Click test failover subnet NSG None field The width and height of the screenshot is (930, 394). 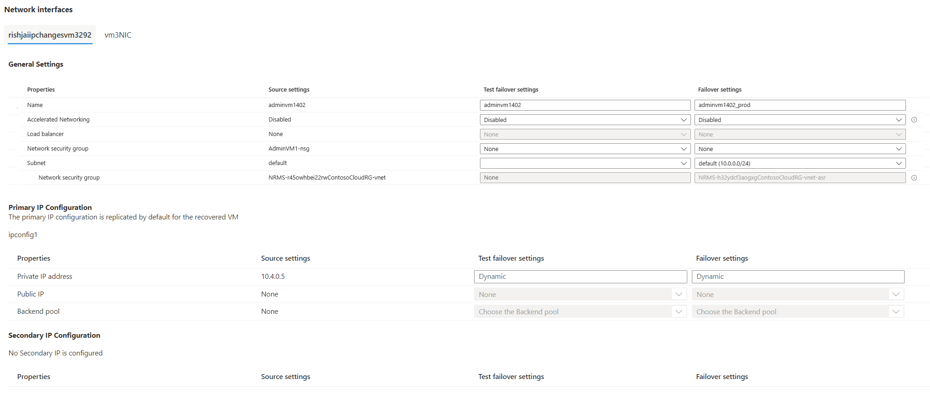pyautogui.click(x=585, y=178)
